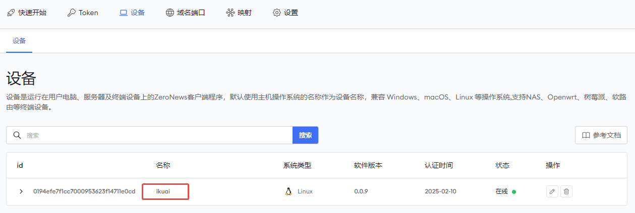The image size is (635, 213).
Task: Open the Token menu item
Action: (x=83, y=13)
